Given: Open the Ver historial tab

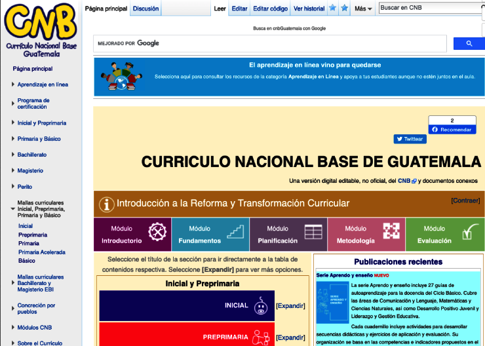Looking at the screenshot, I should click(309, 9).
